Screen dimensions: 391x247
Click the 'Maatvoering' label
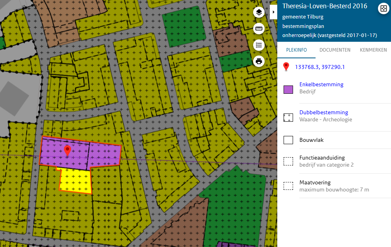click(315, 182)
